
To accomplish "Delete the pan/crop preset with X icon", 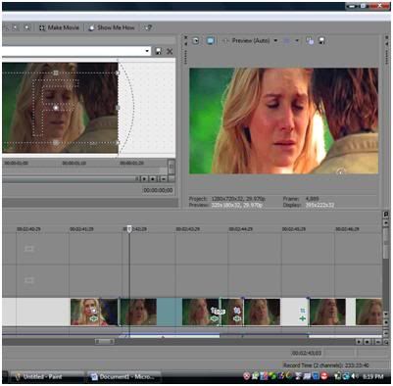I will coord(170,51).
